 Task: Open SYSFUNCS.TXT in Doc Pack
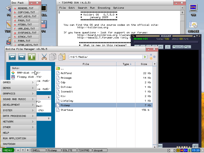pyautogui.click(x=26, y=33)
